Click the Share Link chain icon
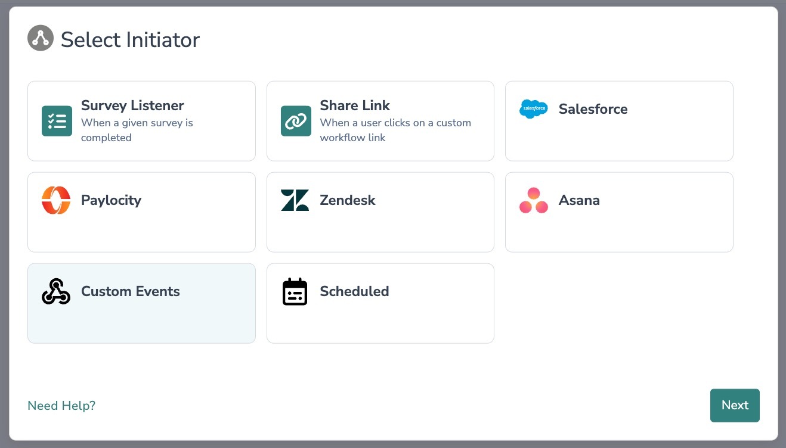786x448 pixels. (296, 121)
